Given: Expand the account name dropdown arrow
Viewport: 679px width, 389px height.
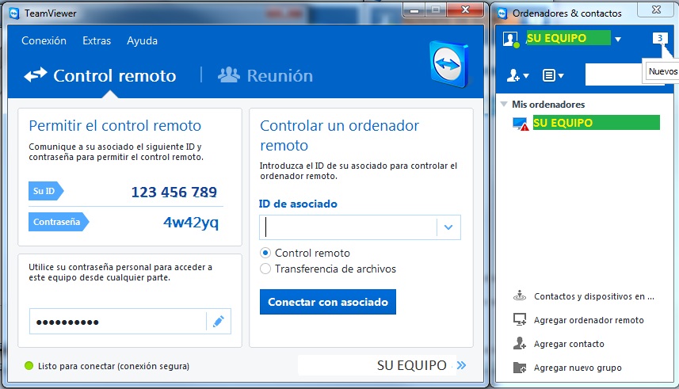Looking at the screenshot, I should tap(618, 40).
